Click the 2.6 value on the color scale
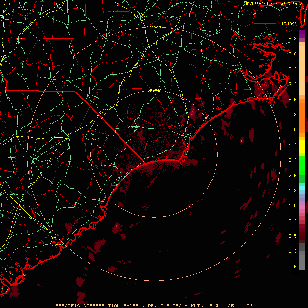The image size is (308, 308). tap(293, 176)
